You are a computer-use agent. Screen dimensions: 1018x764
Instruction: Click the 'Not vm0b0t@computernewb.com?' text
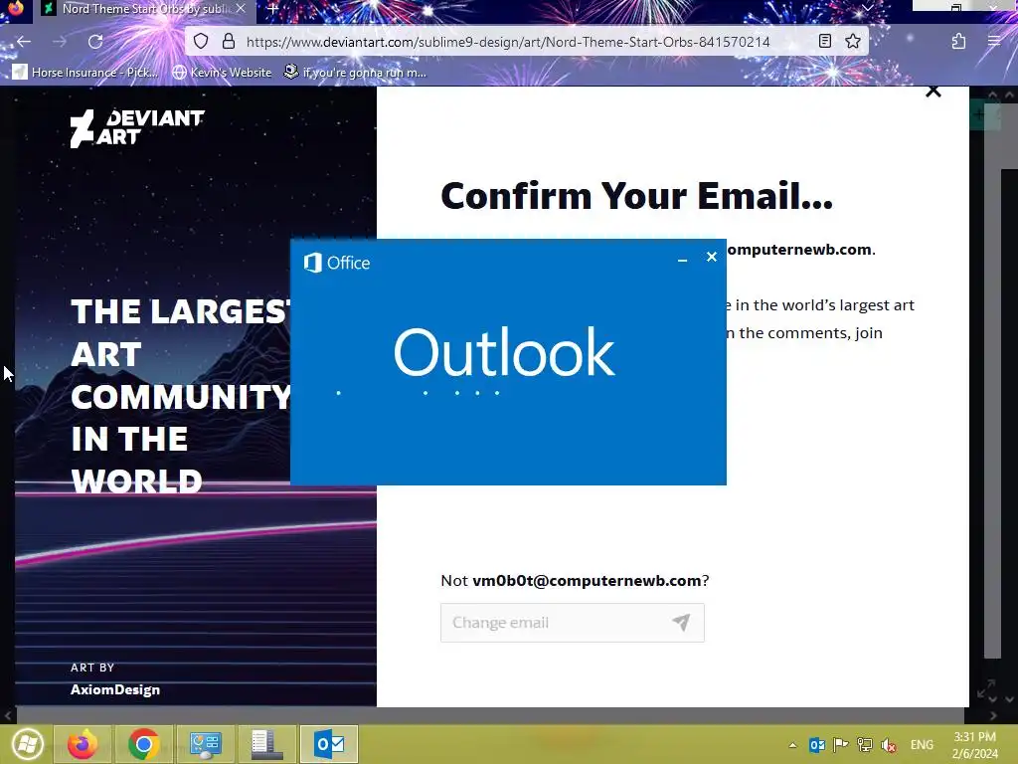tap(575, 580)
